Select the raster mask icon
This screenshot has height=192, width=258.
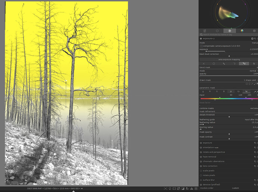coord(254,64)
